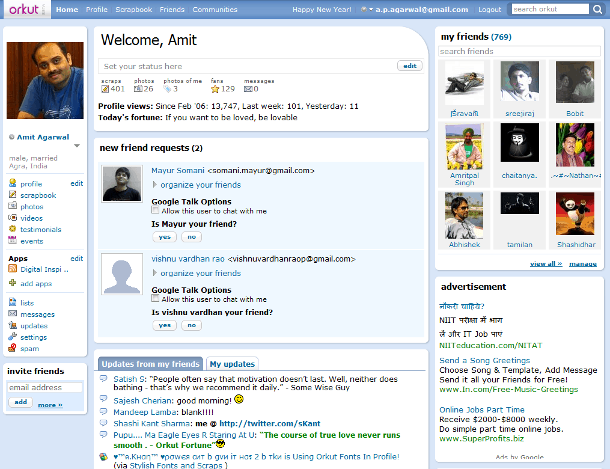The image size is (610, 469).
Task: Open dropdown arrow below Amit Agarwal name
Action: (x=77, y=146)
